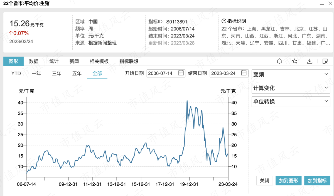Expand the 计算变化 dropdown
The width and height of the screenshot is (334, 196).
tap(291, 88)
